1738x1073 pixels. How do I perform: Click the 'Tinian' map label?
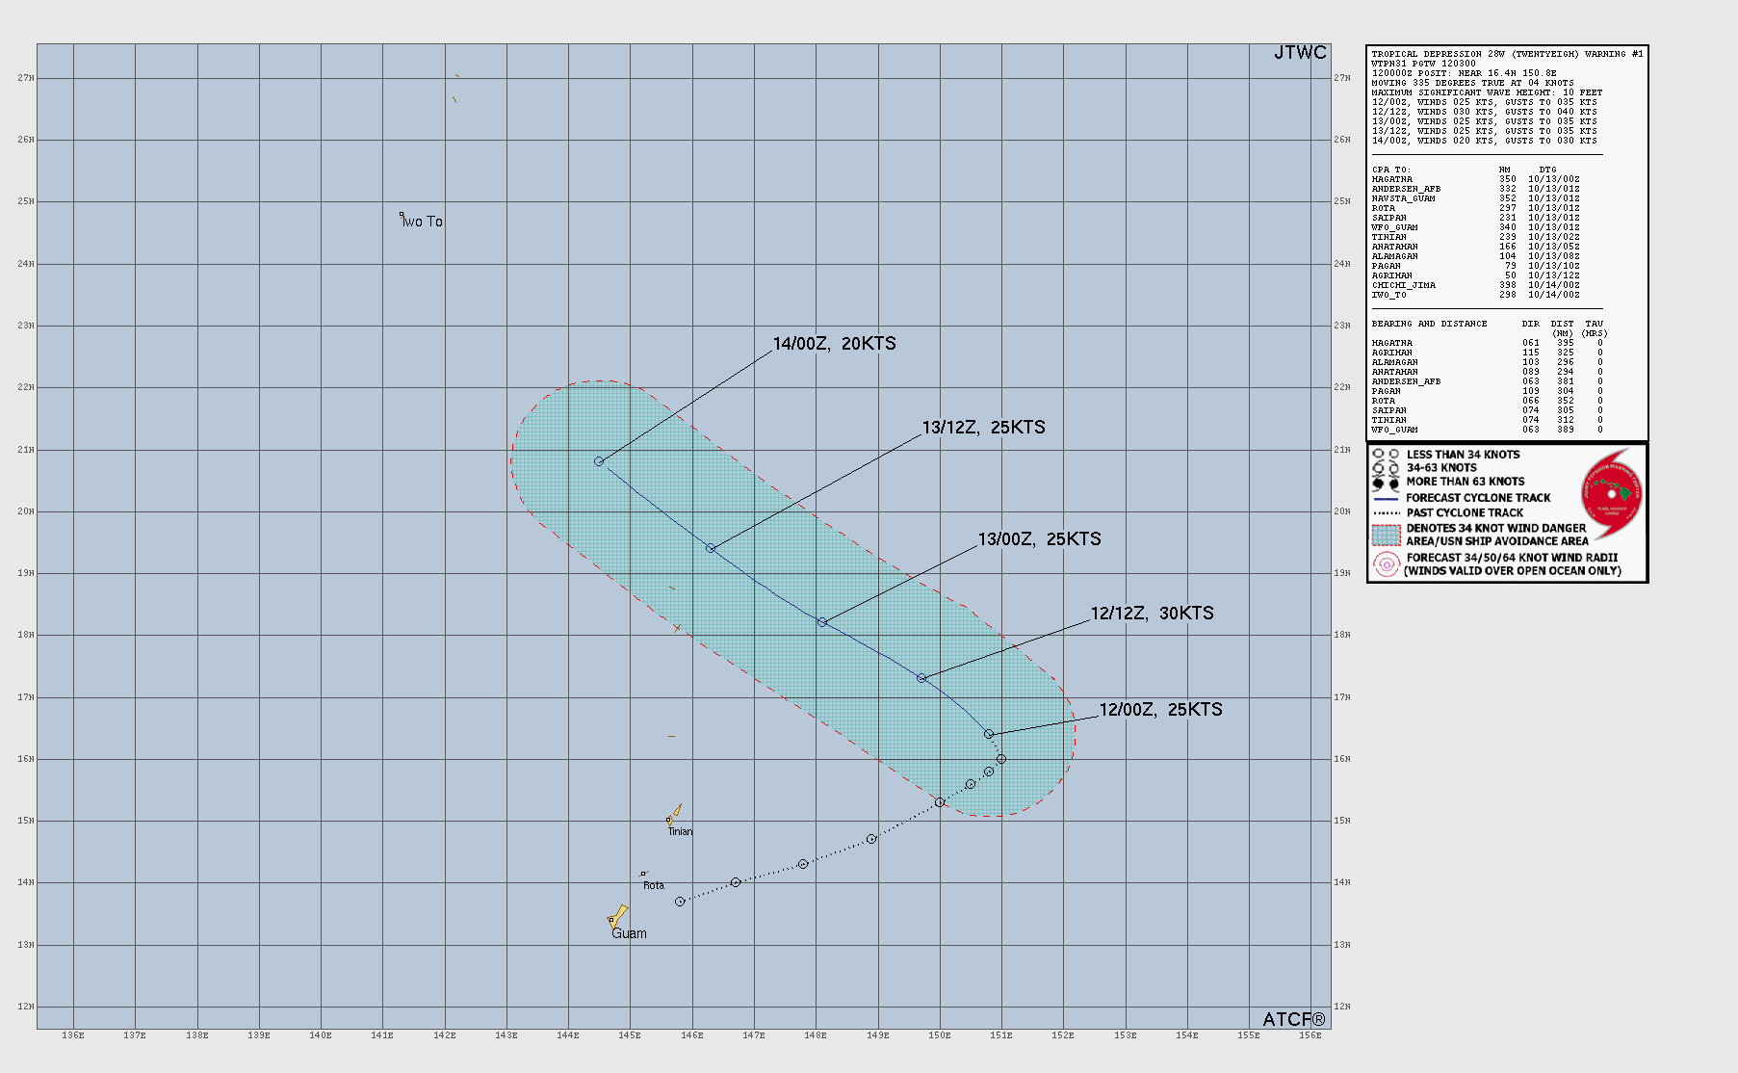coord(680,831)
